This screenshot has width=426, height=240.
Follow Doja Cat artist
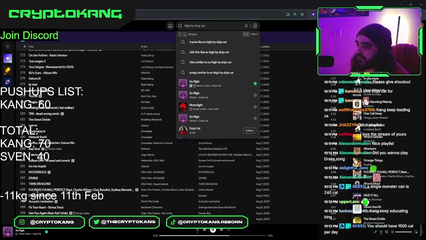[250, 130]
